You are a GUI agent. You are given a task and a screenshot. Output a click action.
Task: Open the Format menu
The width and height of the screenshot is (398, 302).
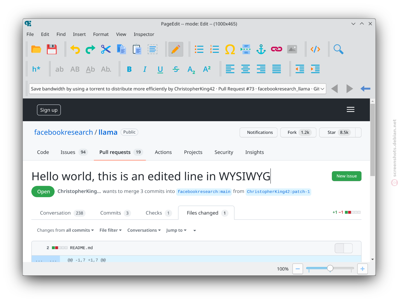[x=101, y=34]
